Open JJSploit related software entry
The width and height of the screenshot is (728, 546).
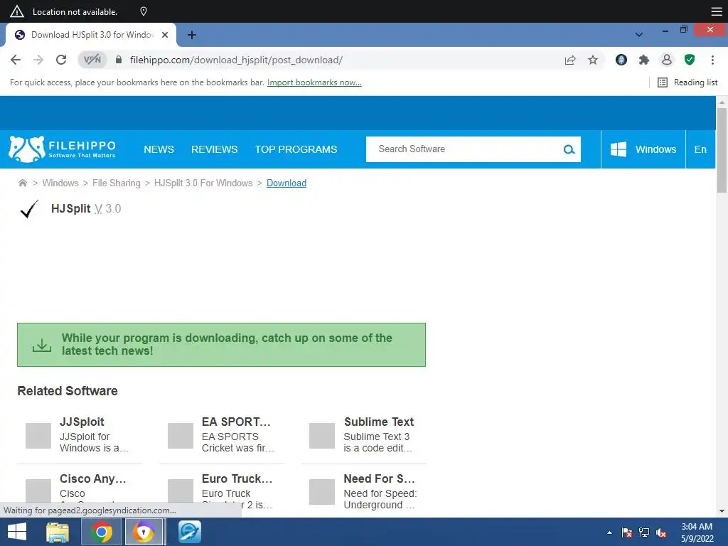click(x=80, y=434)
